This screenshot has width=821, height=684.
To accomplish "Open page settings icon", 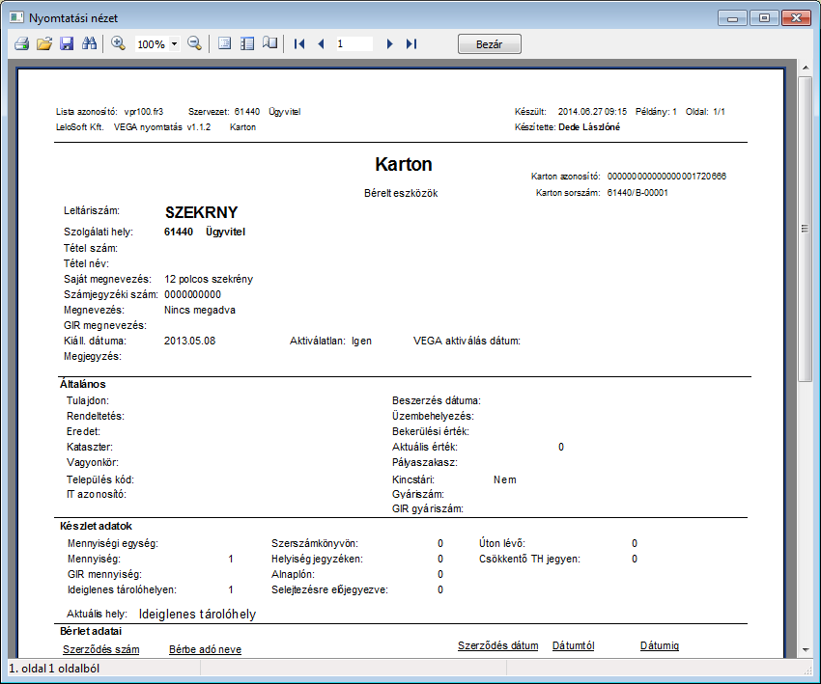I will pyautogui.click(x=225, y=44).
